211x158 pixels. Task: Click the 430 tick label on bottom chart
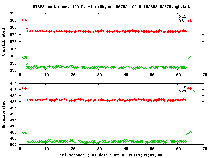coord(13,102)
